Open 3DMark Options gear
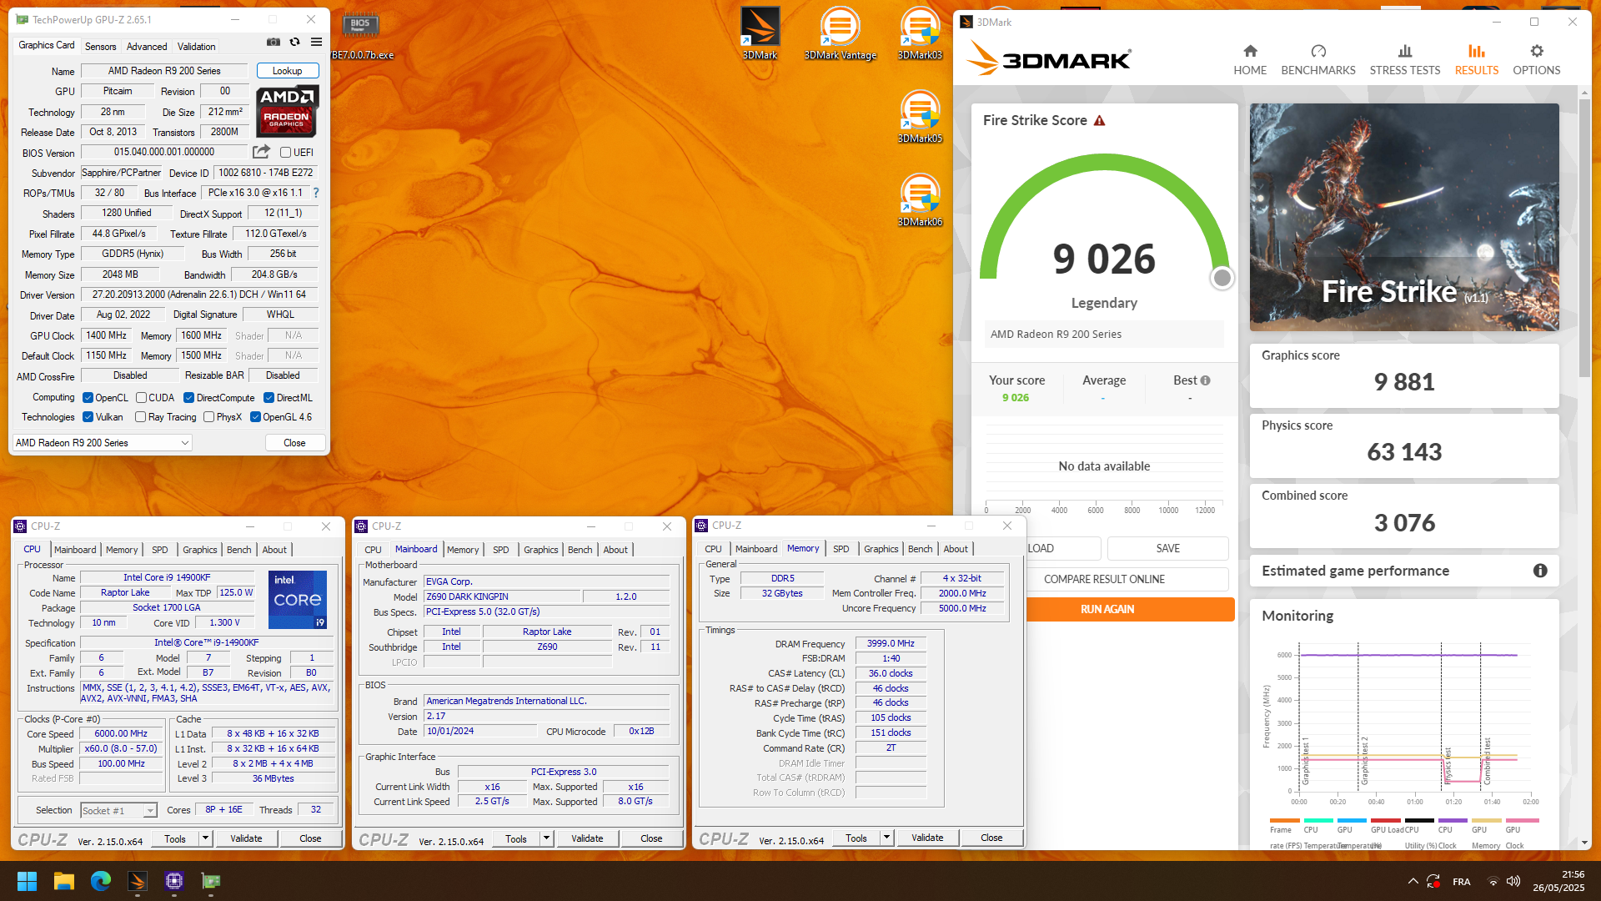The height and width of the screenshot is (901, 1601). point(1537,60)
